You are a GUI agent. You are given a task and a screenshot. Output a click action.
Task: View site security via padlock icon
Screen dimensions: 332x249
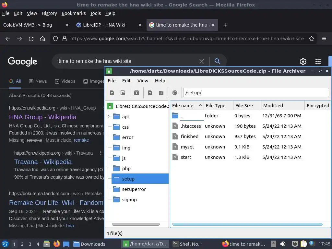click(x=65, y=39)
